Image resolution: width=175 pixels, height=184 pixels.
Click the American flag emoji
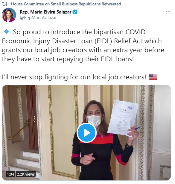[x=153, y=77]
